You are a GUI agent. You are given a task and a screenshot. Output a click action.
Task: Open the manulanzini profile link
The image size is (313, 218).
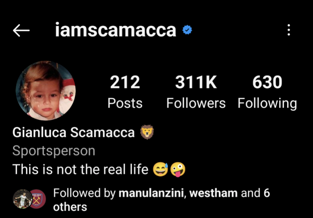(151, 193)
